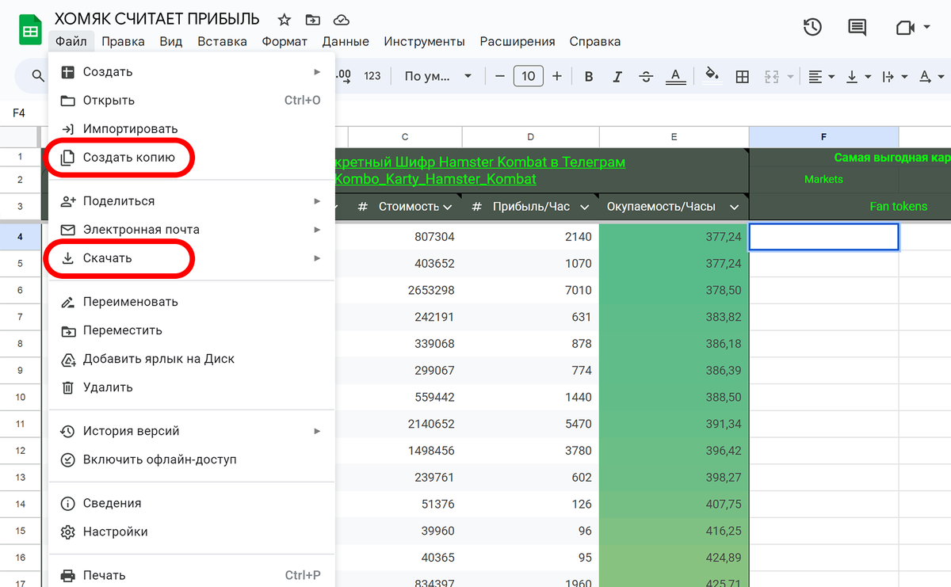Open Сведения from the menu

[192, 503]
